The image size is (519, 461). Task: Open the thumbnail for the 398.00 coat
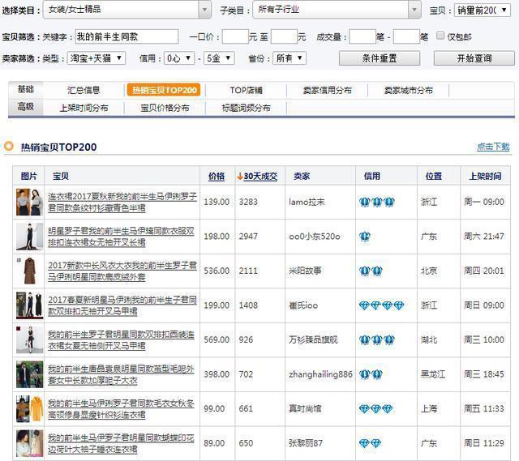click(29, 374)
